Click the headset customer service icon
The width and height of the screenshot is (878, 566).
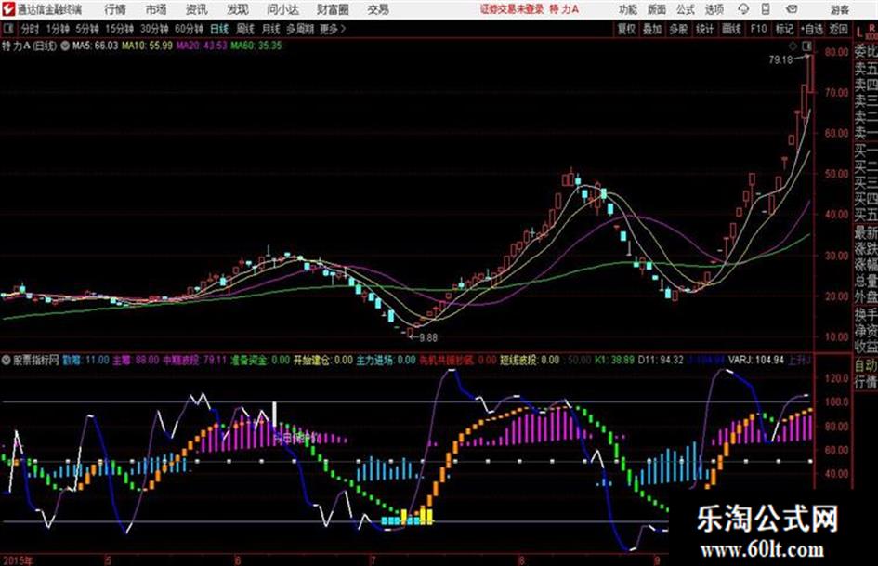pos(743,9)
